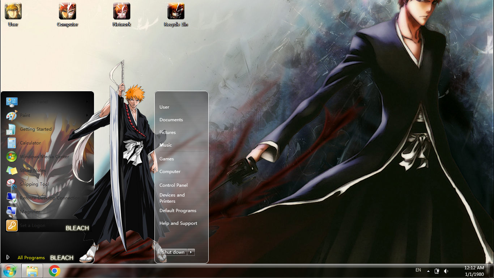
Task: Launch Google Chrome from the taskbar
Action: pyautogui.click(x=55, y=271)
